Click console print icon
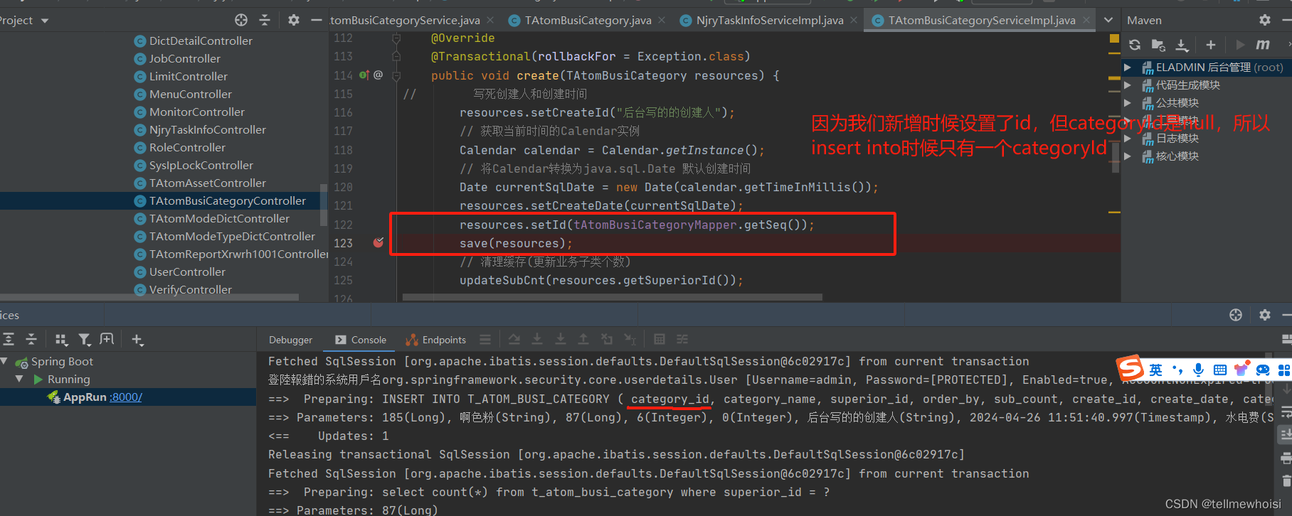Image resolution: width=1292 pixels, height=516 pixels. pyautogui.click(x=1286, y=457)
